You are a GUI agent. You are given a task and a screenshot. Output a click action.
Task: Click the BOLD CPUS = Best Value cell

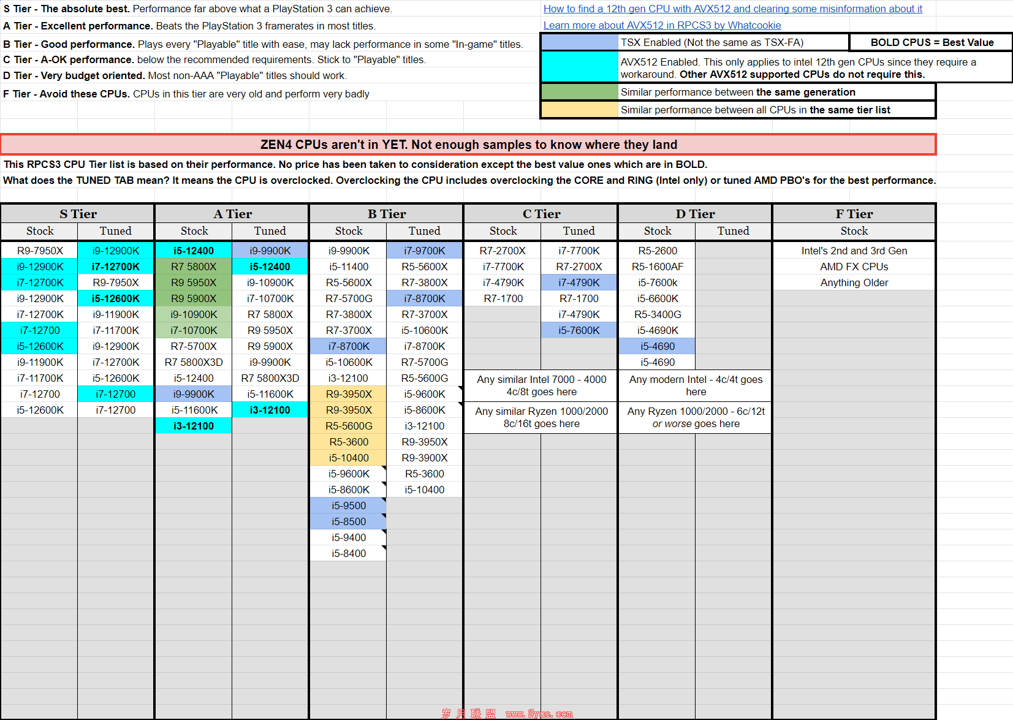(931, 42)
